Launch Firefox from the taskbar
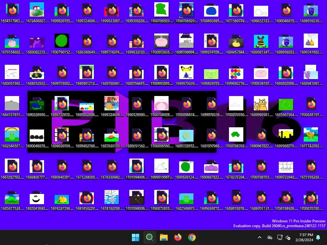This screenshot has height=245, width=327. point(178,237)
